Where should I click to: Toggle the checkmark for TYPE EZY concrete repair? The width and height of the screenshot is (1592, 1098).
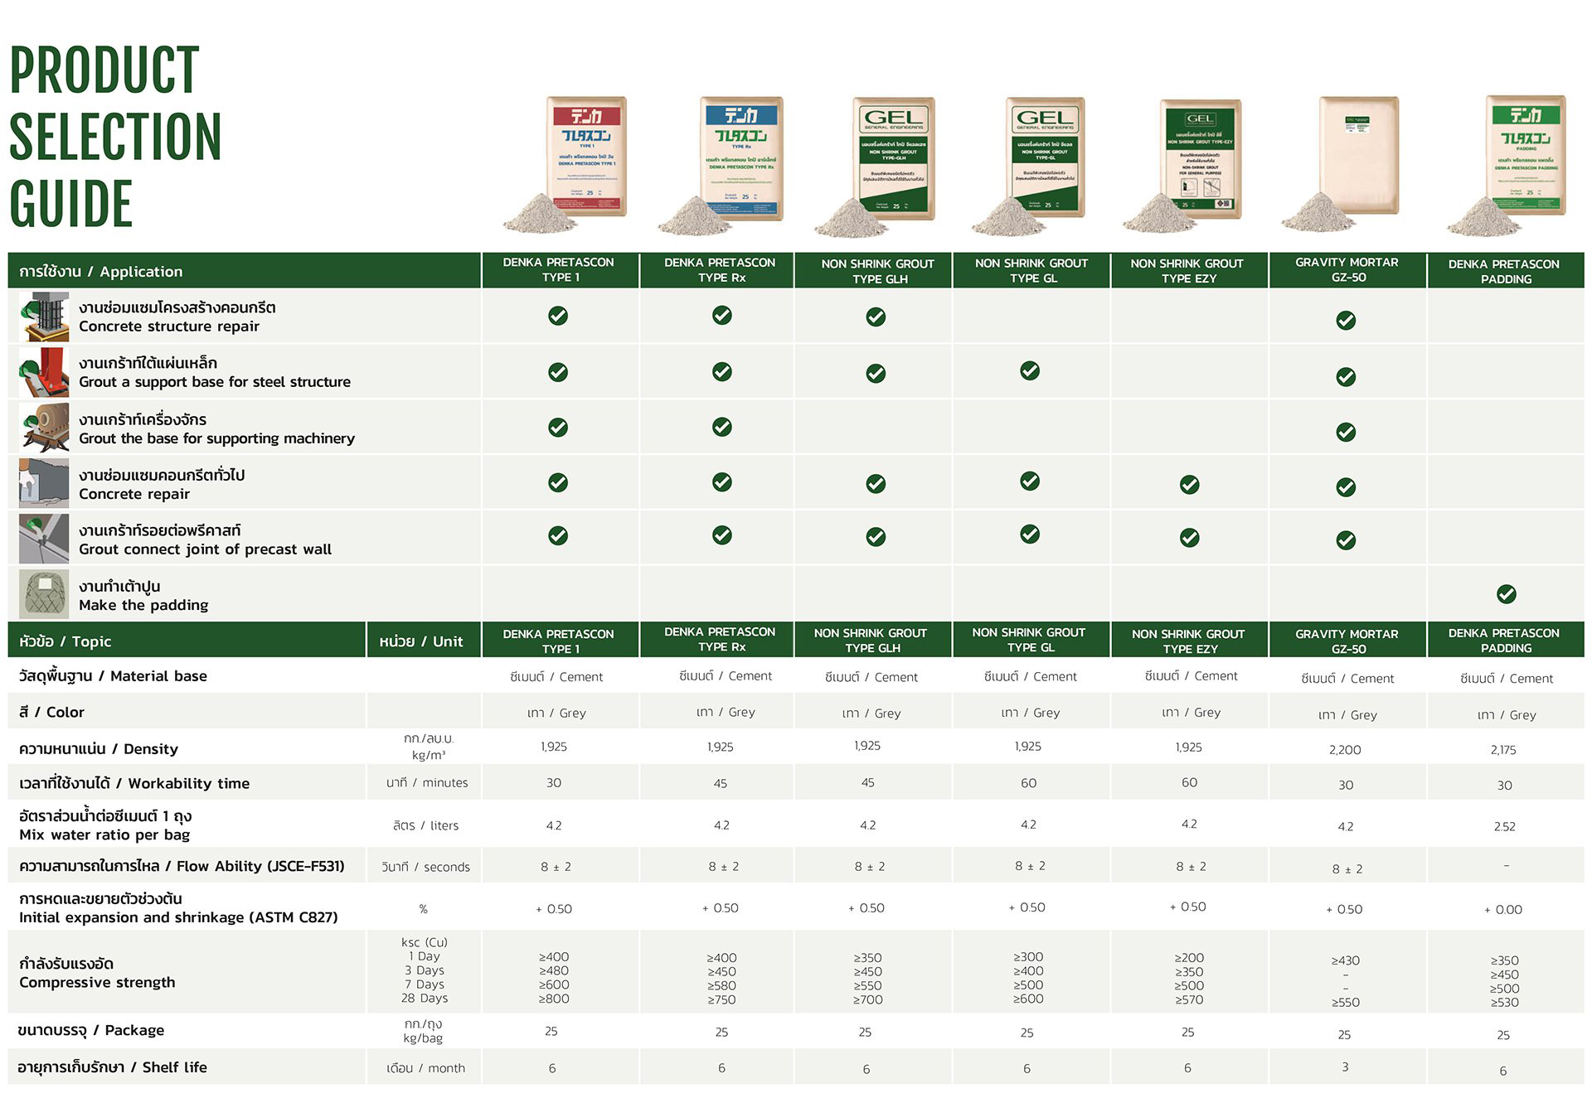(x=1188, y=483)
